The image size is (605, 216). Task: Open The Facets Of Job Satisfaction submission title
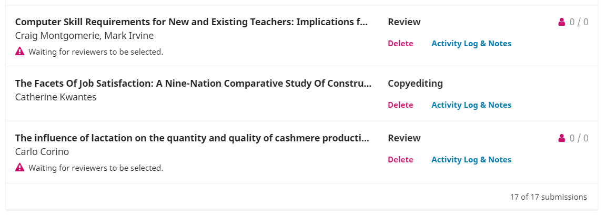[193, 84]
